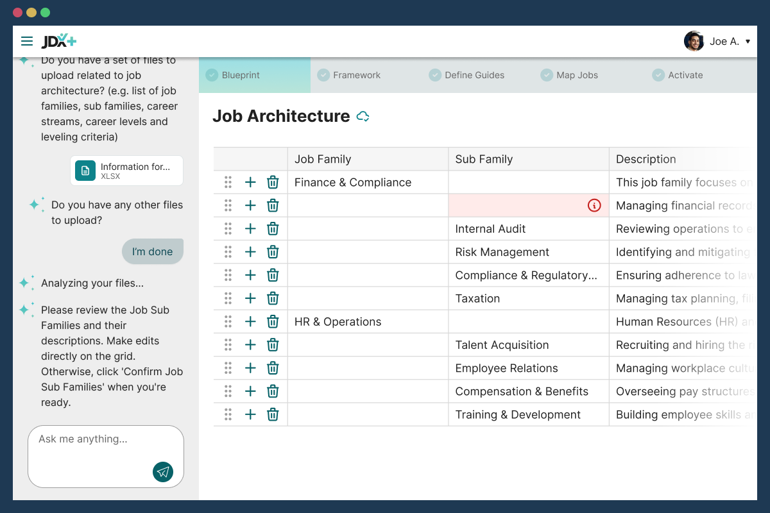Grab drag handle of Training & Development row

[x=228, y=415]
